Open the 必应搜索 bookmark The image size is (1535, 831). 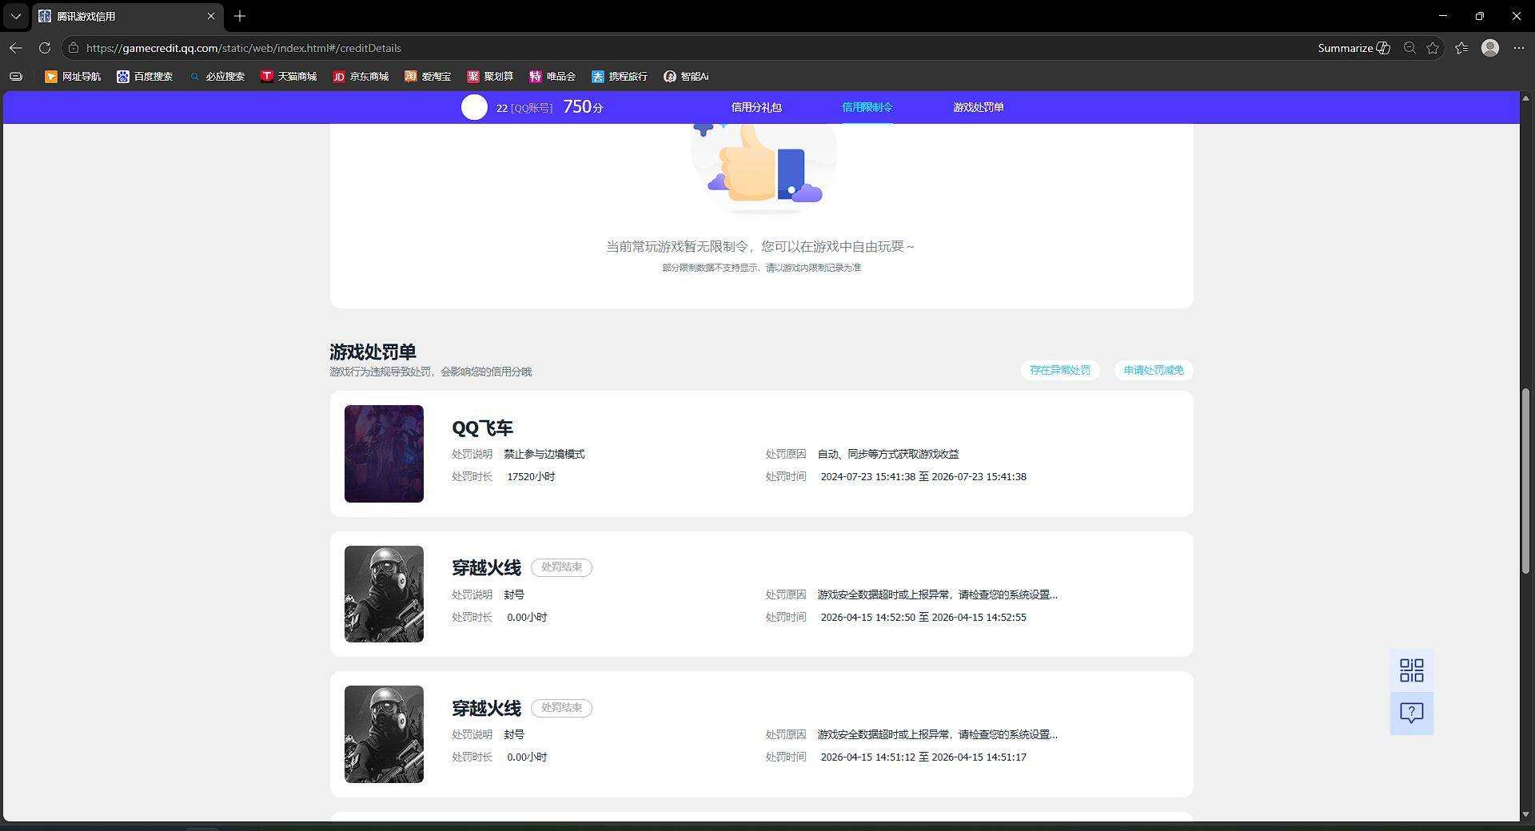click(217, 77)
